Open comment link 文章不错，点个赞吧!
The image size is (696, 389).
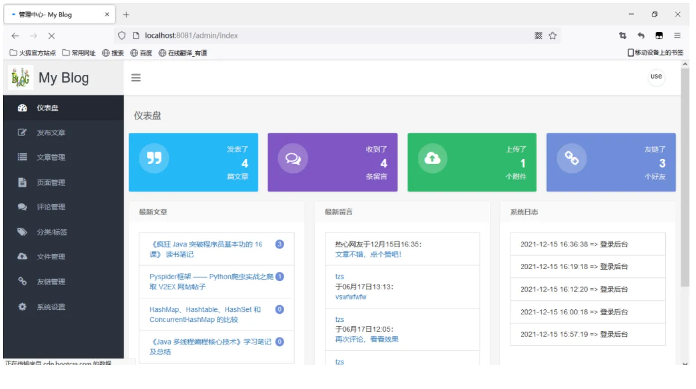(368, 254)
